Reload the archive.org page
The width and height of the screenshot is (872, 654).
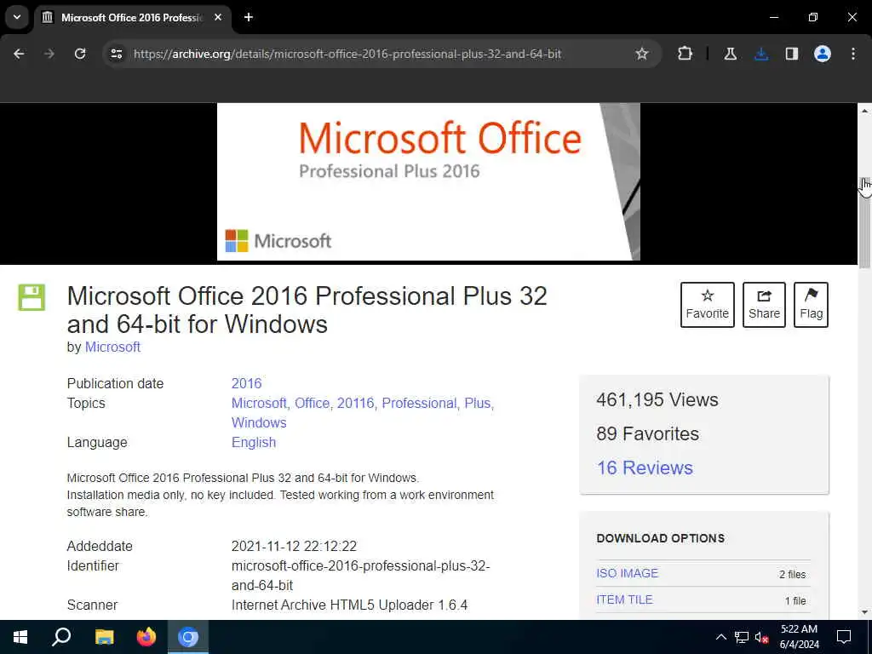pyautogui.click(x=80, y=54)
